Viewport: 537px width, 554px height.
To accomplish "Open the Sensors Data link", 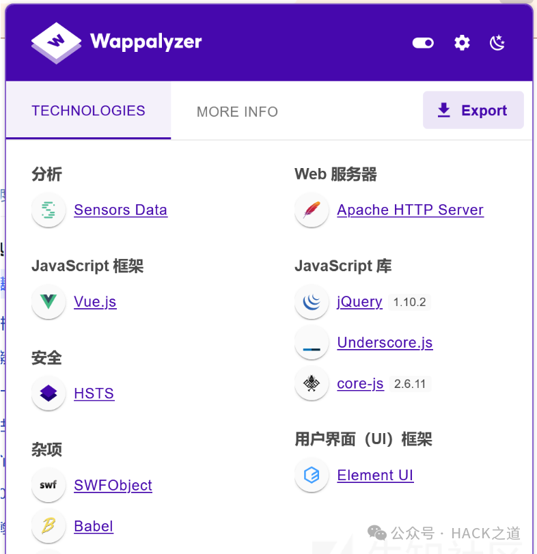I will (120, 210).
